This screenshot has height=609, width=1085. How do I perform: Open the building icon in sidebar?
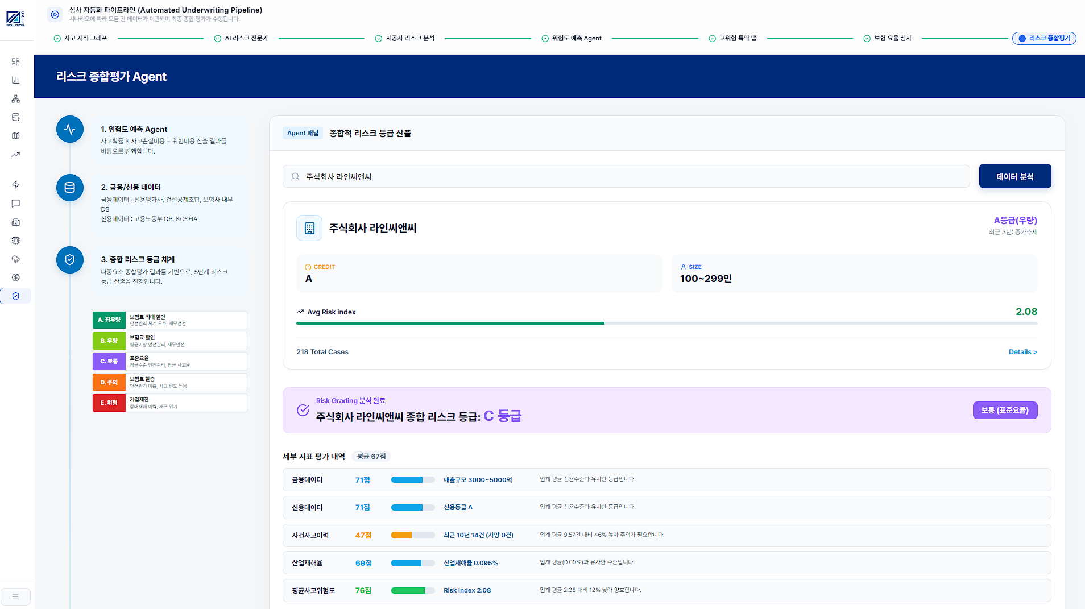pyautogui.click(x=16, y=222)
